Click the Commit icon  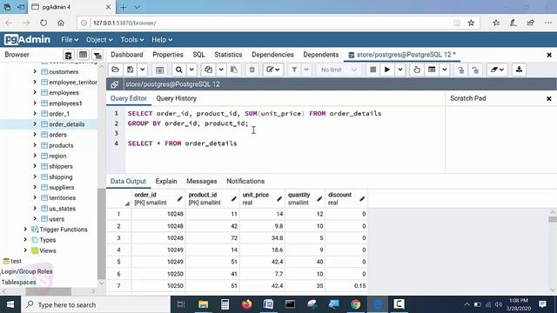460,70
